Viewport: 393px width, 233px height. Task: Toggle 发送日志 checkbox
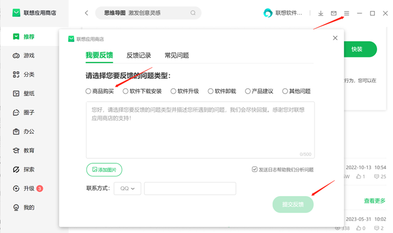click(255, 170)
